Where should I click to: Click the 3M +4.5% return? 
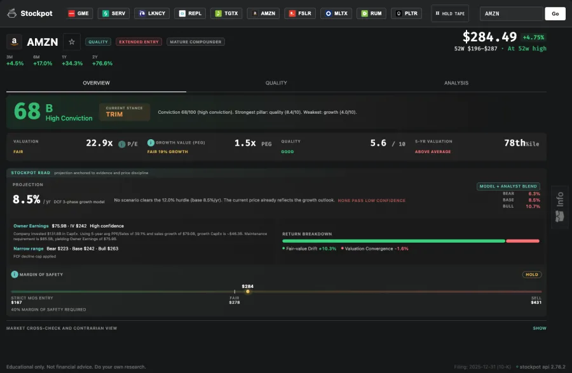[15, 60]
